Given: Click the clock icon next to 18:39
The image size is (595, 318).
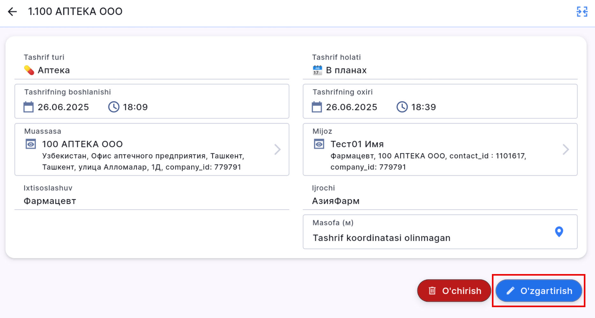Looking at the screenshot, I should (x=402, y=107).
